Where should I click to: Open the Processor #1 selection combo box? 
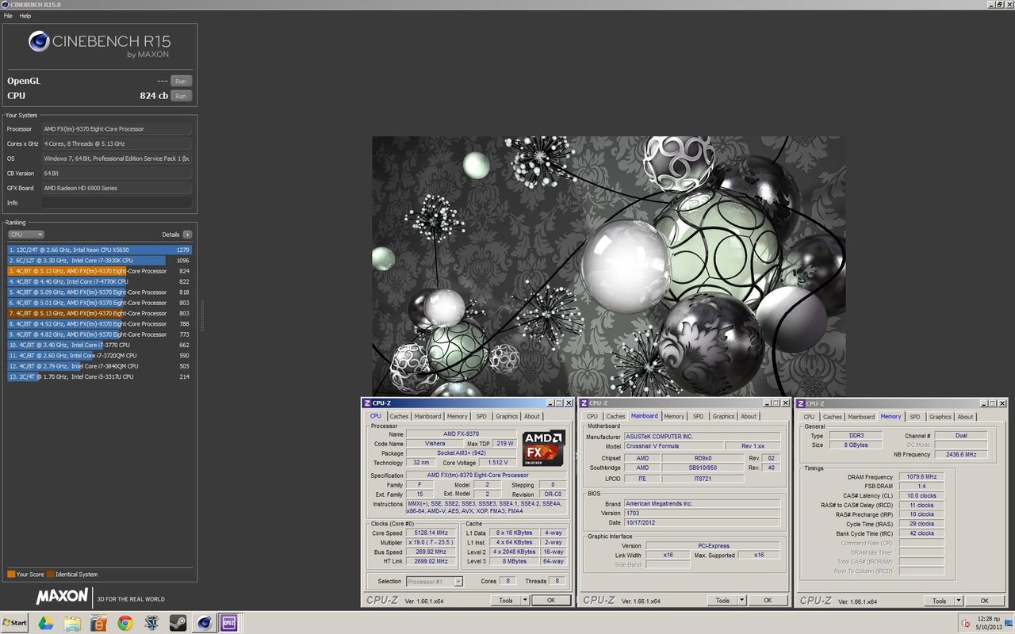coord(435,582)
